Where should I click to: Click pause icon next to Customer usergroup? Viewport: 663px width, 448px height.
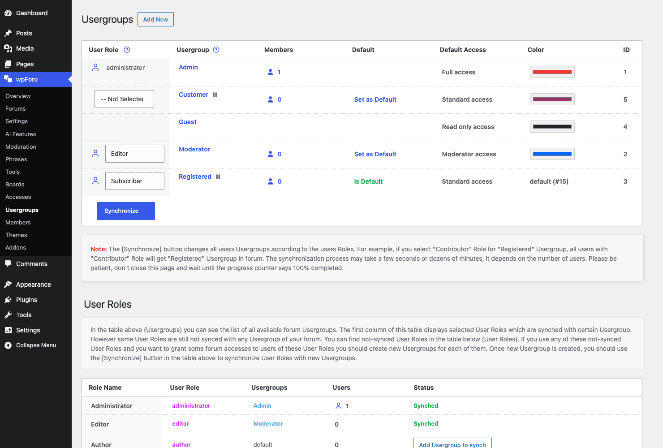click(215, 95)
